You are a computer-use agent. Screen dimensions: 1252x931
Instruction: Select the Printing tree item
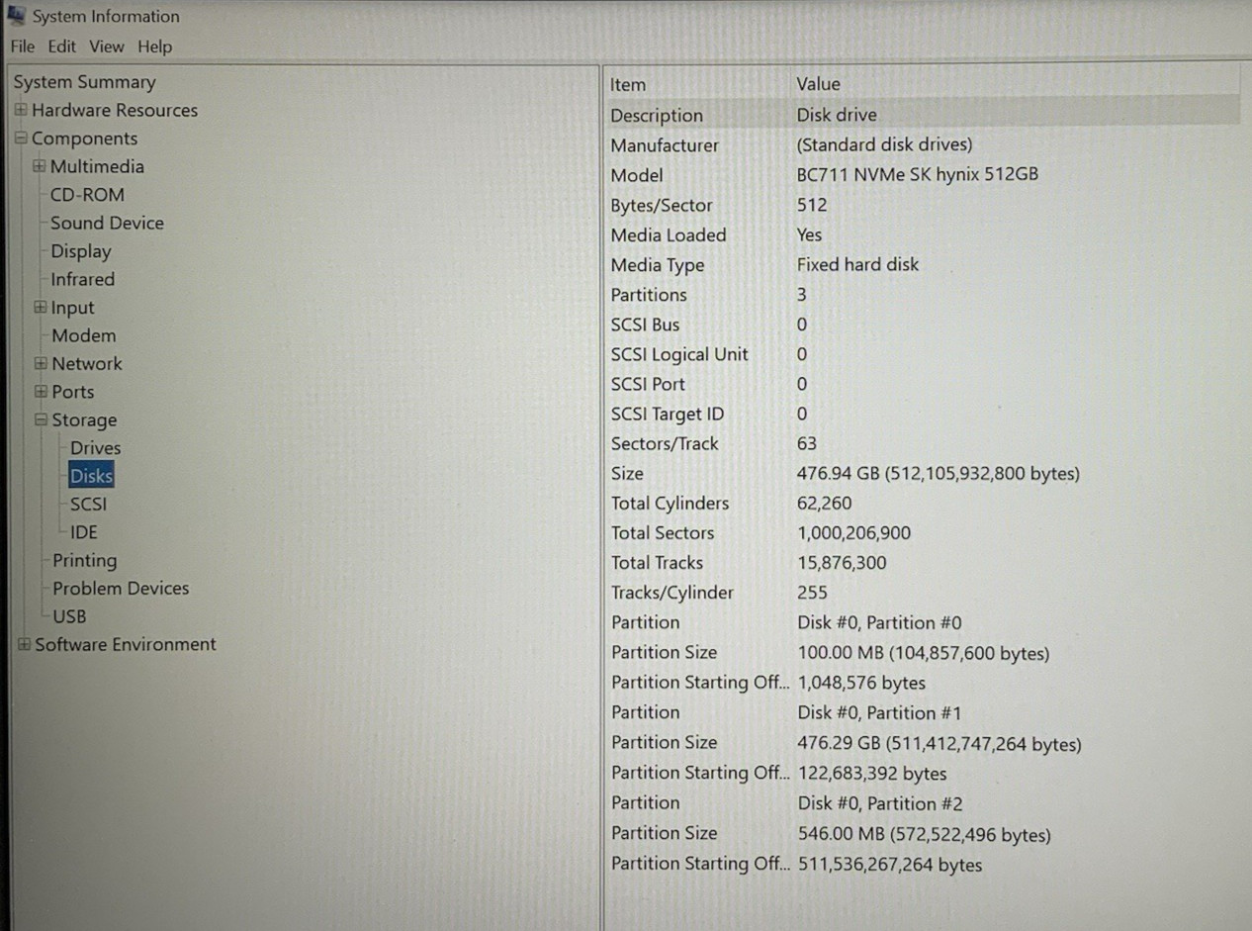pyautogui.click(x=85, y=560)
